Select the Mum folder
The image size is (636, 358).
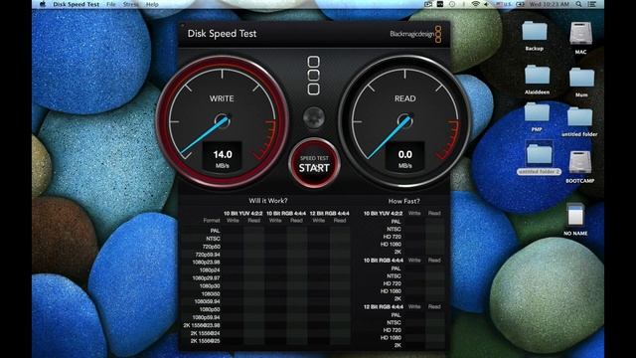(x=581, y=82)
